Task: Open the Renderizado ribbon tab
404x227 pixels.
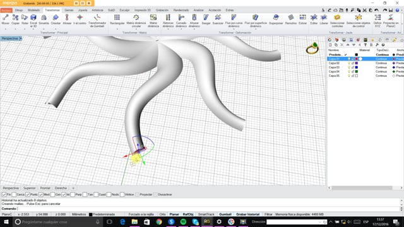Action: tap(181, 10)
